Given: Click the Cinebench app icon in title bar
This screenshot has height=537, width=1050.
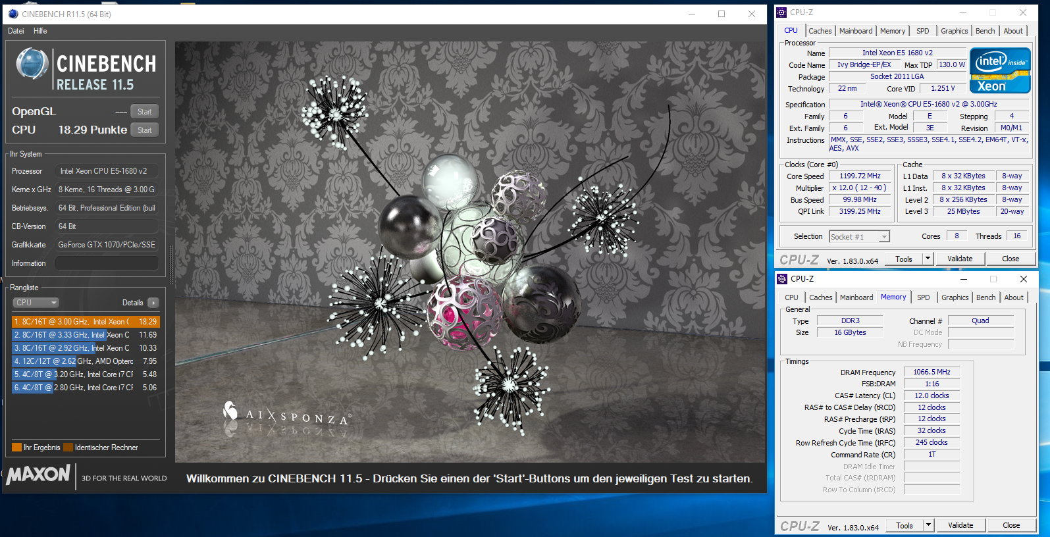Looking at the screenshot, I should pyautogui.click(x=13, y=14).
